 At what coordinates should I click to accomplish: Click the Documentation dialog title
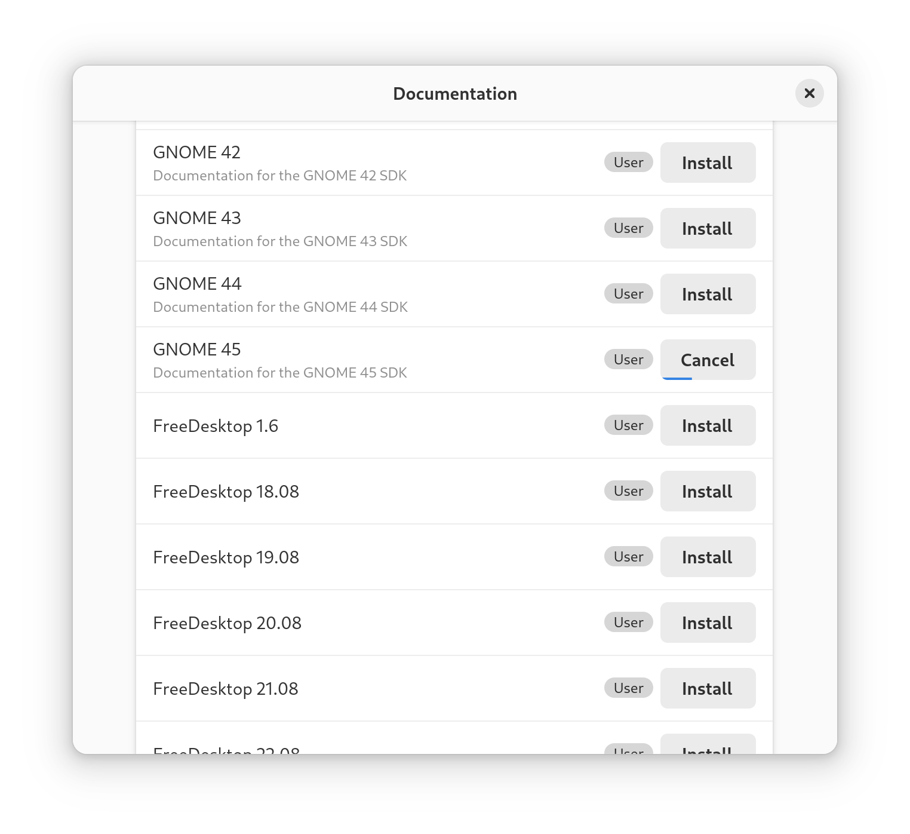click(454, 94)
